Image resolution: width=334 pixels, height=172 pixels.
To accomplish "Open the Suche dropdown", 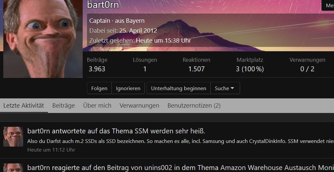I will pyautogui.click(x=225, y=88).
